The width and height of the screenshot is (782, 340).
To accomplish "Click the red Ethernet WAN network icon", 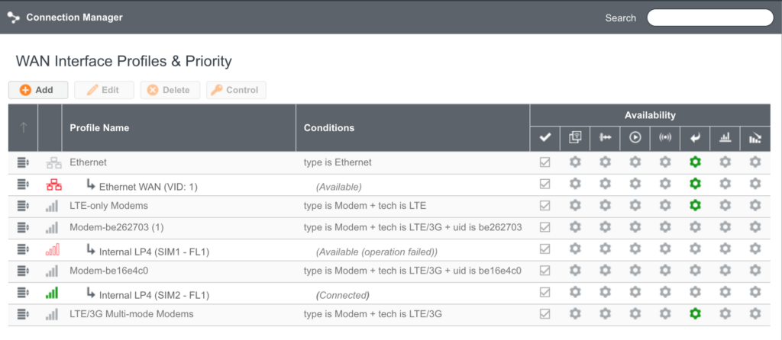I will 53,184.
